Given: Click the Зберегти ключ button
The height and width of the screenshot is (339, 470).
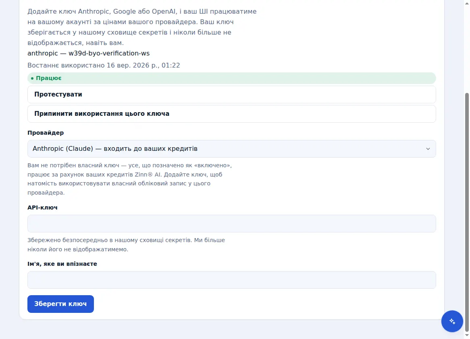Looking at the screenshot, I should tap(60, 304).
